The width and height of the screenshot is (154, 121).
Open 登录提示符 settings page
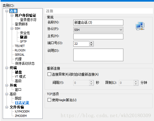[x=28, y=20]
